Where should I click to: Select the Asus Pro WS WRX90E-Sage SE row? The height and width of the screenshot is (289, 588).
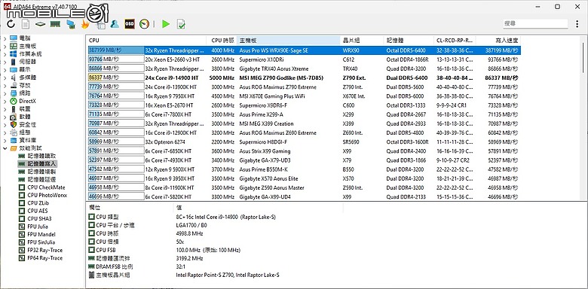point(304,50)
